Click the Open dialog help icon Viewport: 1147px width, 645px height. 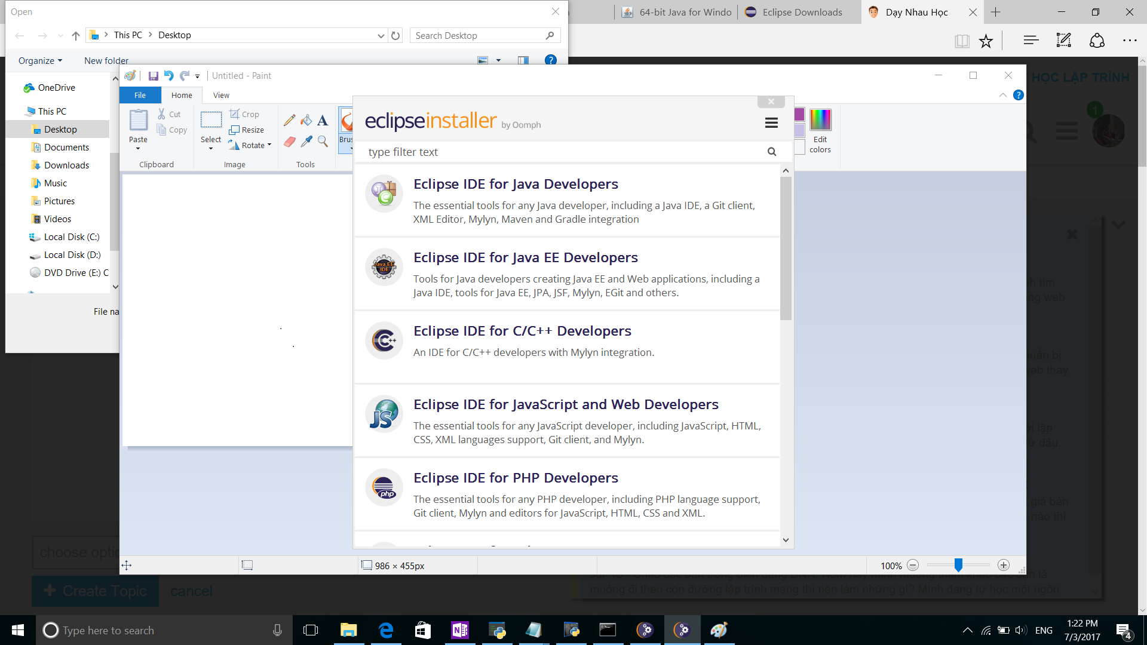point(551,60)
